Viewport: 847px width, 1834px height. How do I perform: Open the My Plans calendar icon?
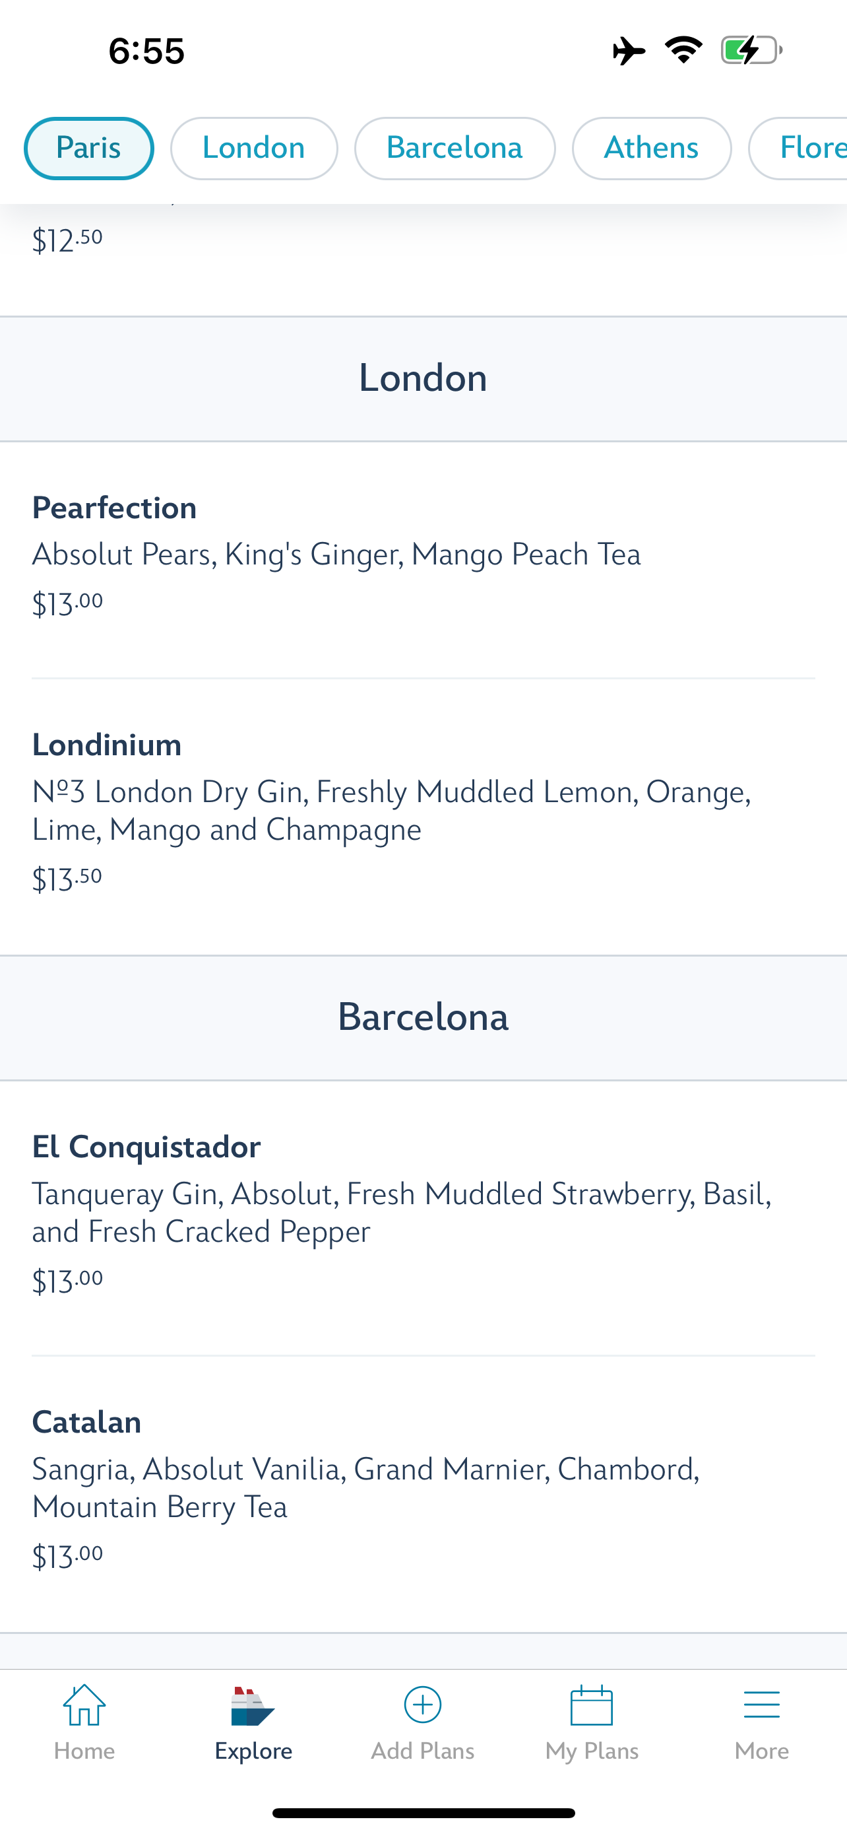[x=592, y=1705]
